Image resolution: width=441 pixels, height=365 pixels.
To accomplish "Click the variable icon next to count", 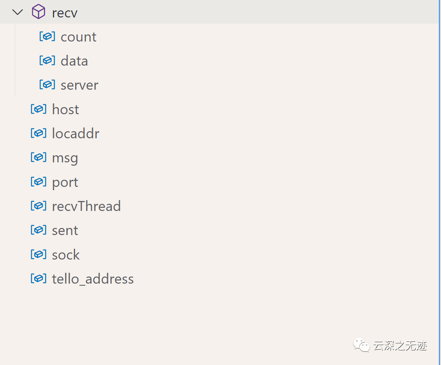I will click(x=47, y=37).
